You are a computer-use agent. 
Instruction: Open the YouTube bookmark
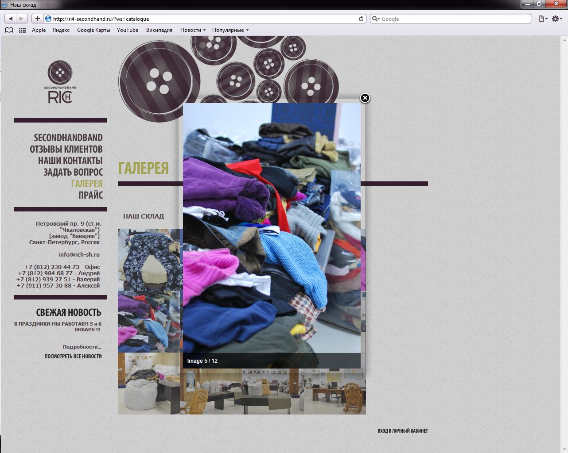(x=128, y=30)
